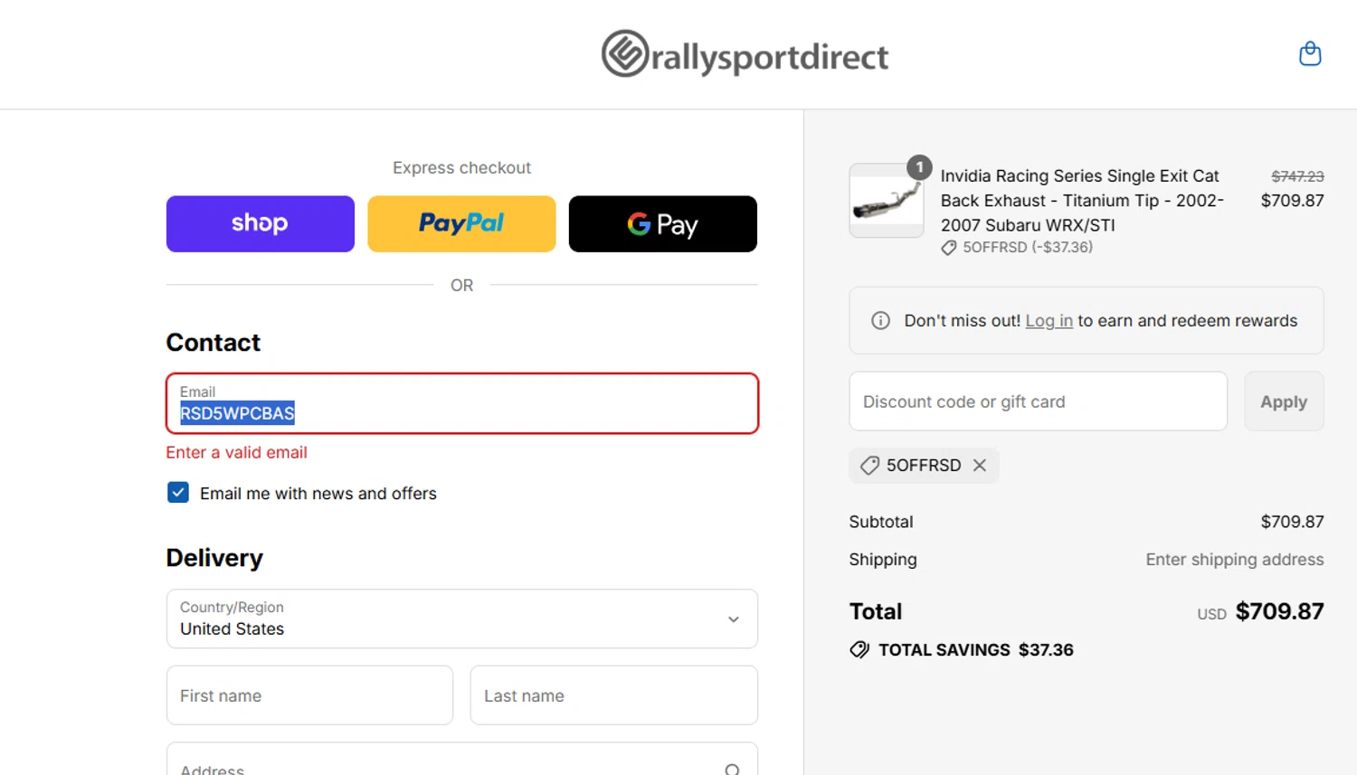Click the total amount $709.87
Image resolution: width=1357 pixels, height=775 pixels.
coord(1279,611)
